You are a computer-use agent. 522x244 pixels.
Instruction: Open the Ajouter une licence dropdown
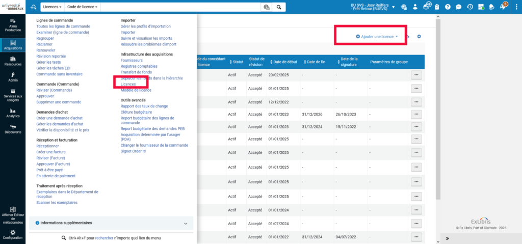point(377,37)
